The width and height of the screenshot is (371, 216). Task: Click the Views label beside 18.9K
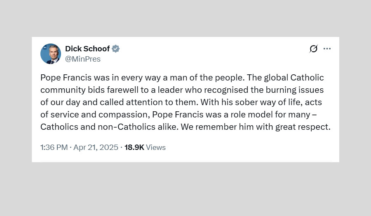pos(156,147)
